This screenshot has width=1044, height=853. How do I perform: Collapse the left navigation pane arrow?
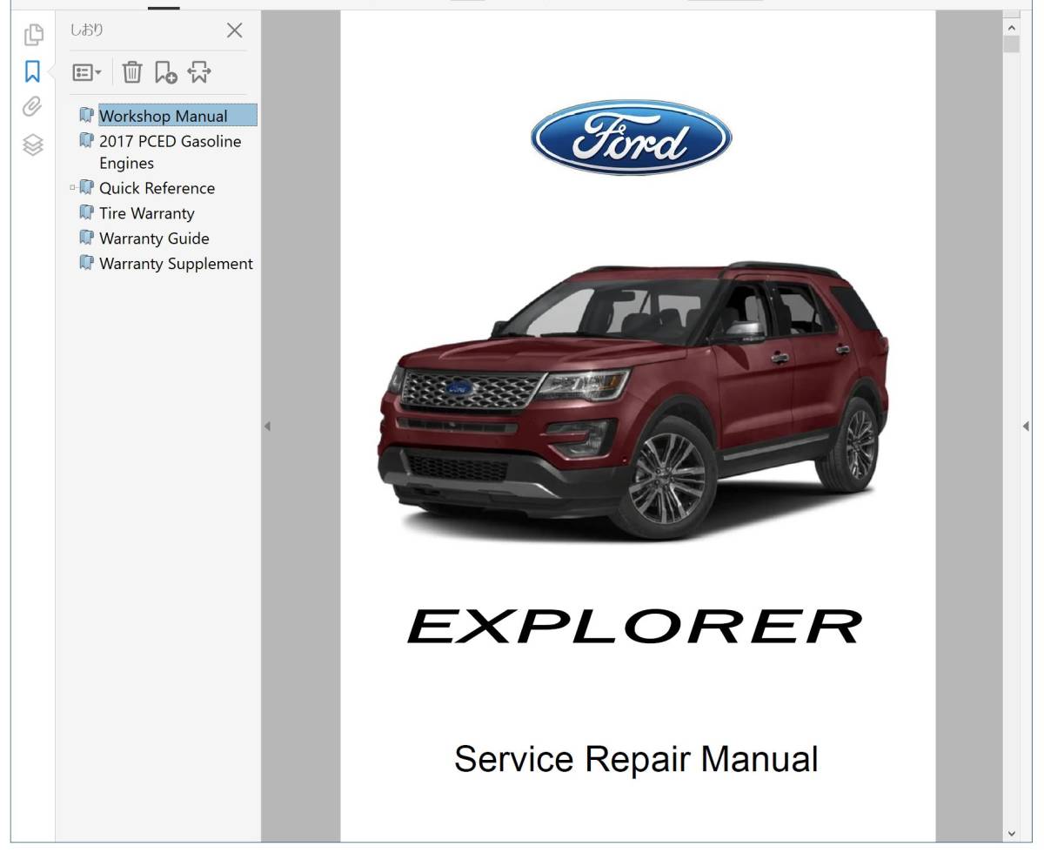(267, 426)
